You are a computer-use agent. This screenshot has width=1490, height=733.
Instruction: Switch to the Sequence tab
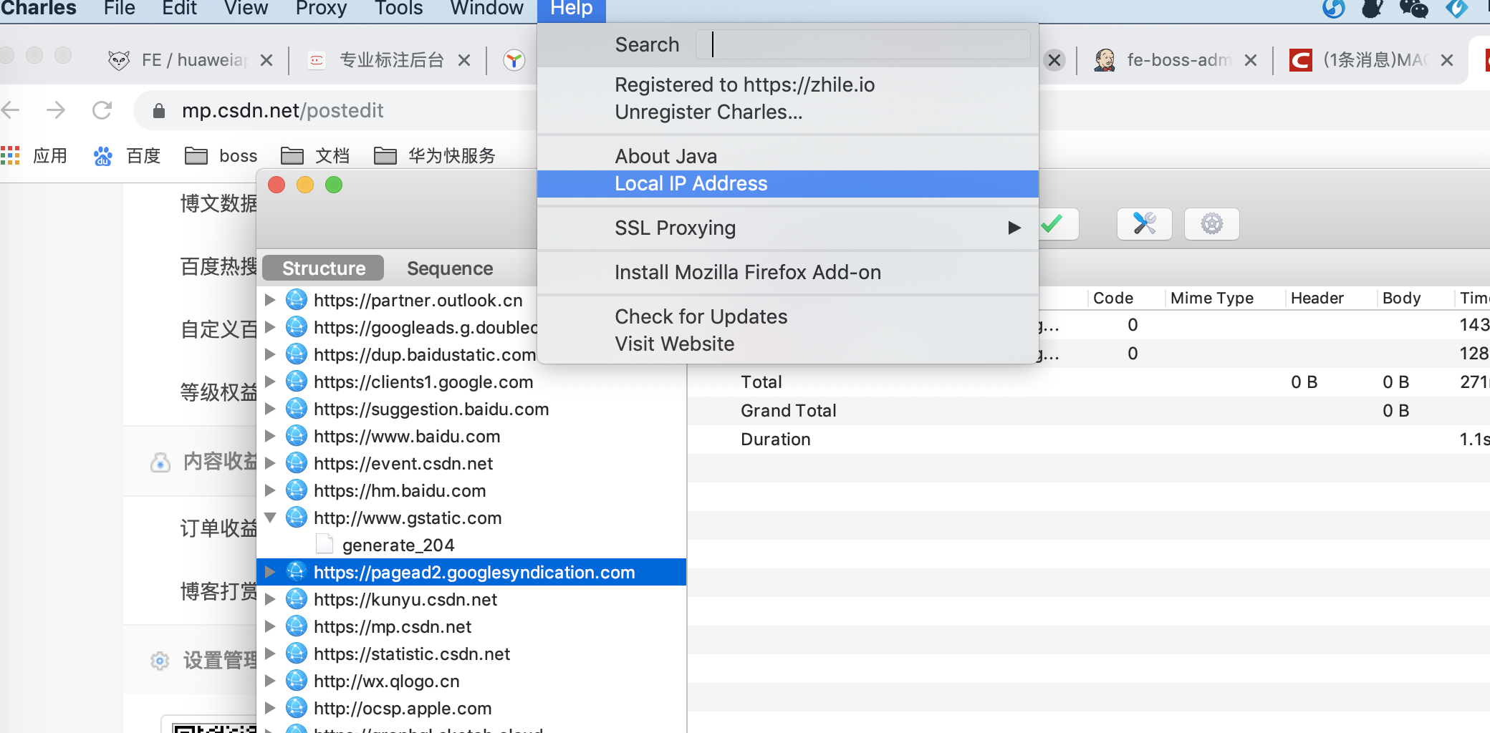pyautogui.click(x=450, y=268)
